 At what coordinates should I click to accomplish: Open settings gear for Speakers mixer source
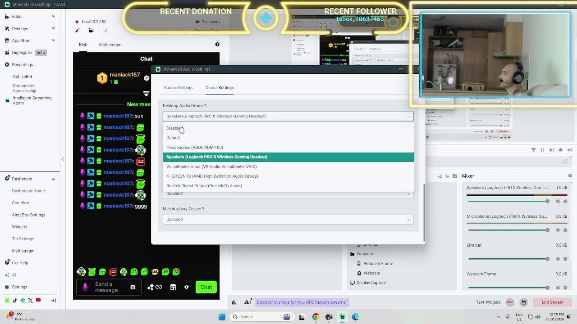click(565, 201)
